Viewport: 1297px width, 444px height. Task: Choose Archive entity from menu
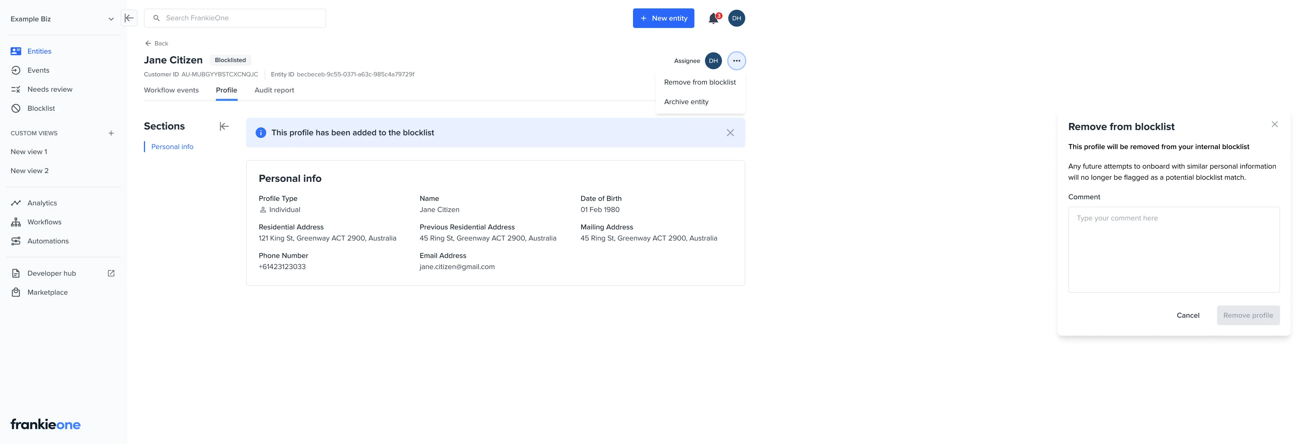tap(686, 102)
